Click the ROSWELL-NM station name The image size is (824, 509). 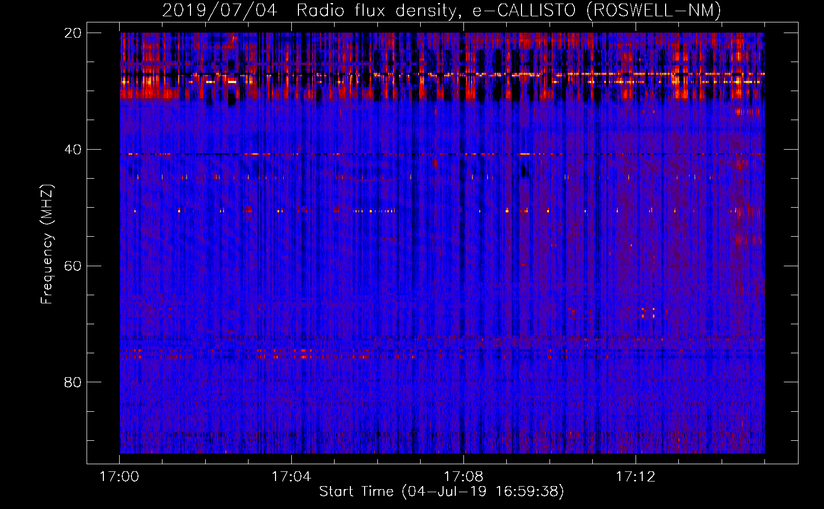coord(653,10)
